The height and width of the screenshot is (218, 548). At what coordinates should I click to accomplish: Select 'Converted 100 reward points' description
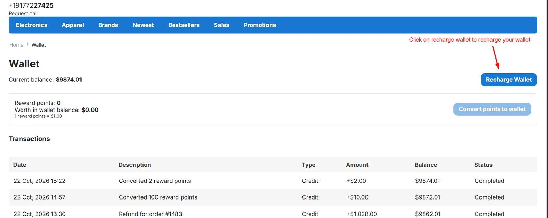158,197
